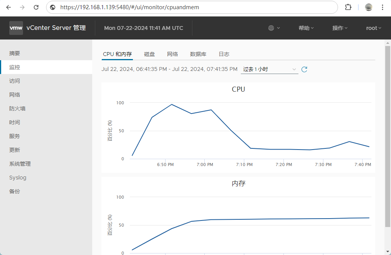The height and width of the screenshot is (255, 391).
Task: Click the CPU chart peak near 6:50 PM
Action: [x=172, y=104]
